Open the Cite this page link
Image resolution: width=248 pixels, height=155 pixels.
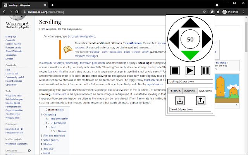[13, 114]
